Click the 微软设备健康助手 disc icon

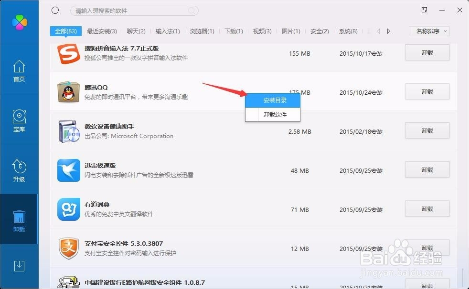(x=69, y=131)
